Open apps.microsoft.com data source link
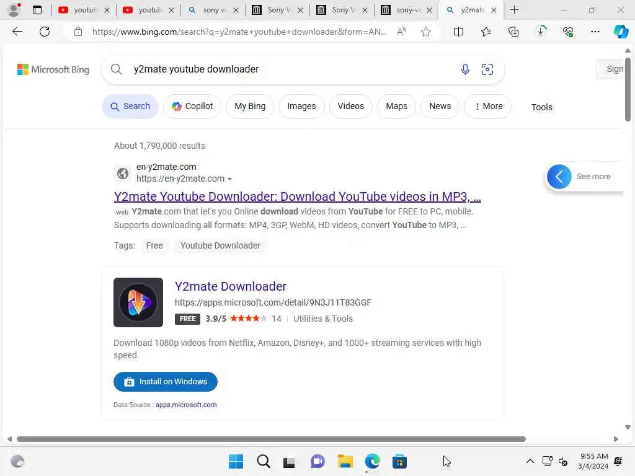635x476 pixels. (186, 405)
